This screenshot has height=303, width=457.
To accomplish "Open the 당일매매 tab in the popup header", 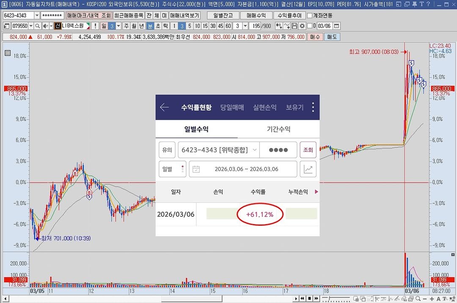I will 232,107.
